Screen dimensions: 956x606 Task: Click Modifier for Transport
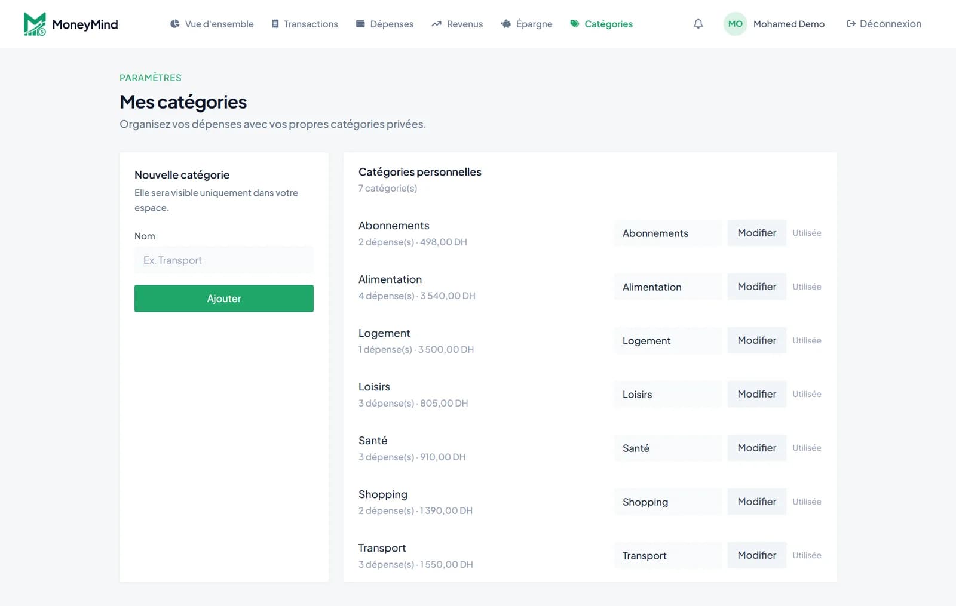pyautogui.click(x=757, y=555)
